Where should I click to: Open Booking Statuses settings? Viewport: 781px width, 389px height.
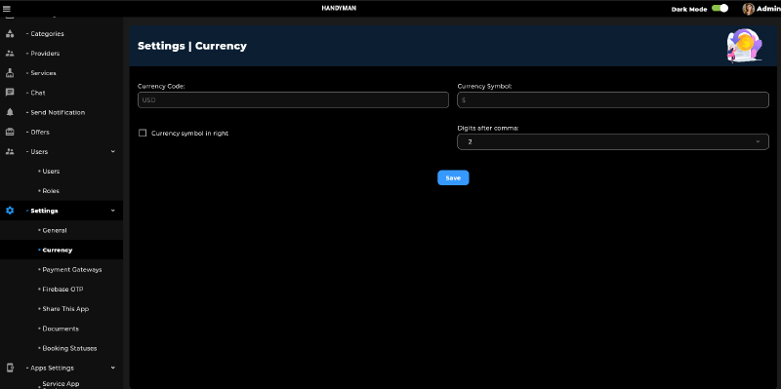pyautogui.click(x=69, y=348)
